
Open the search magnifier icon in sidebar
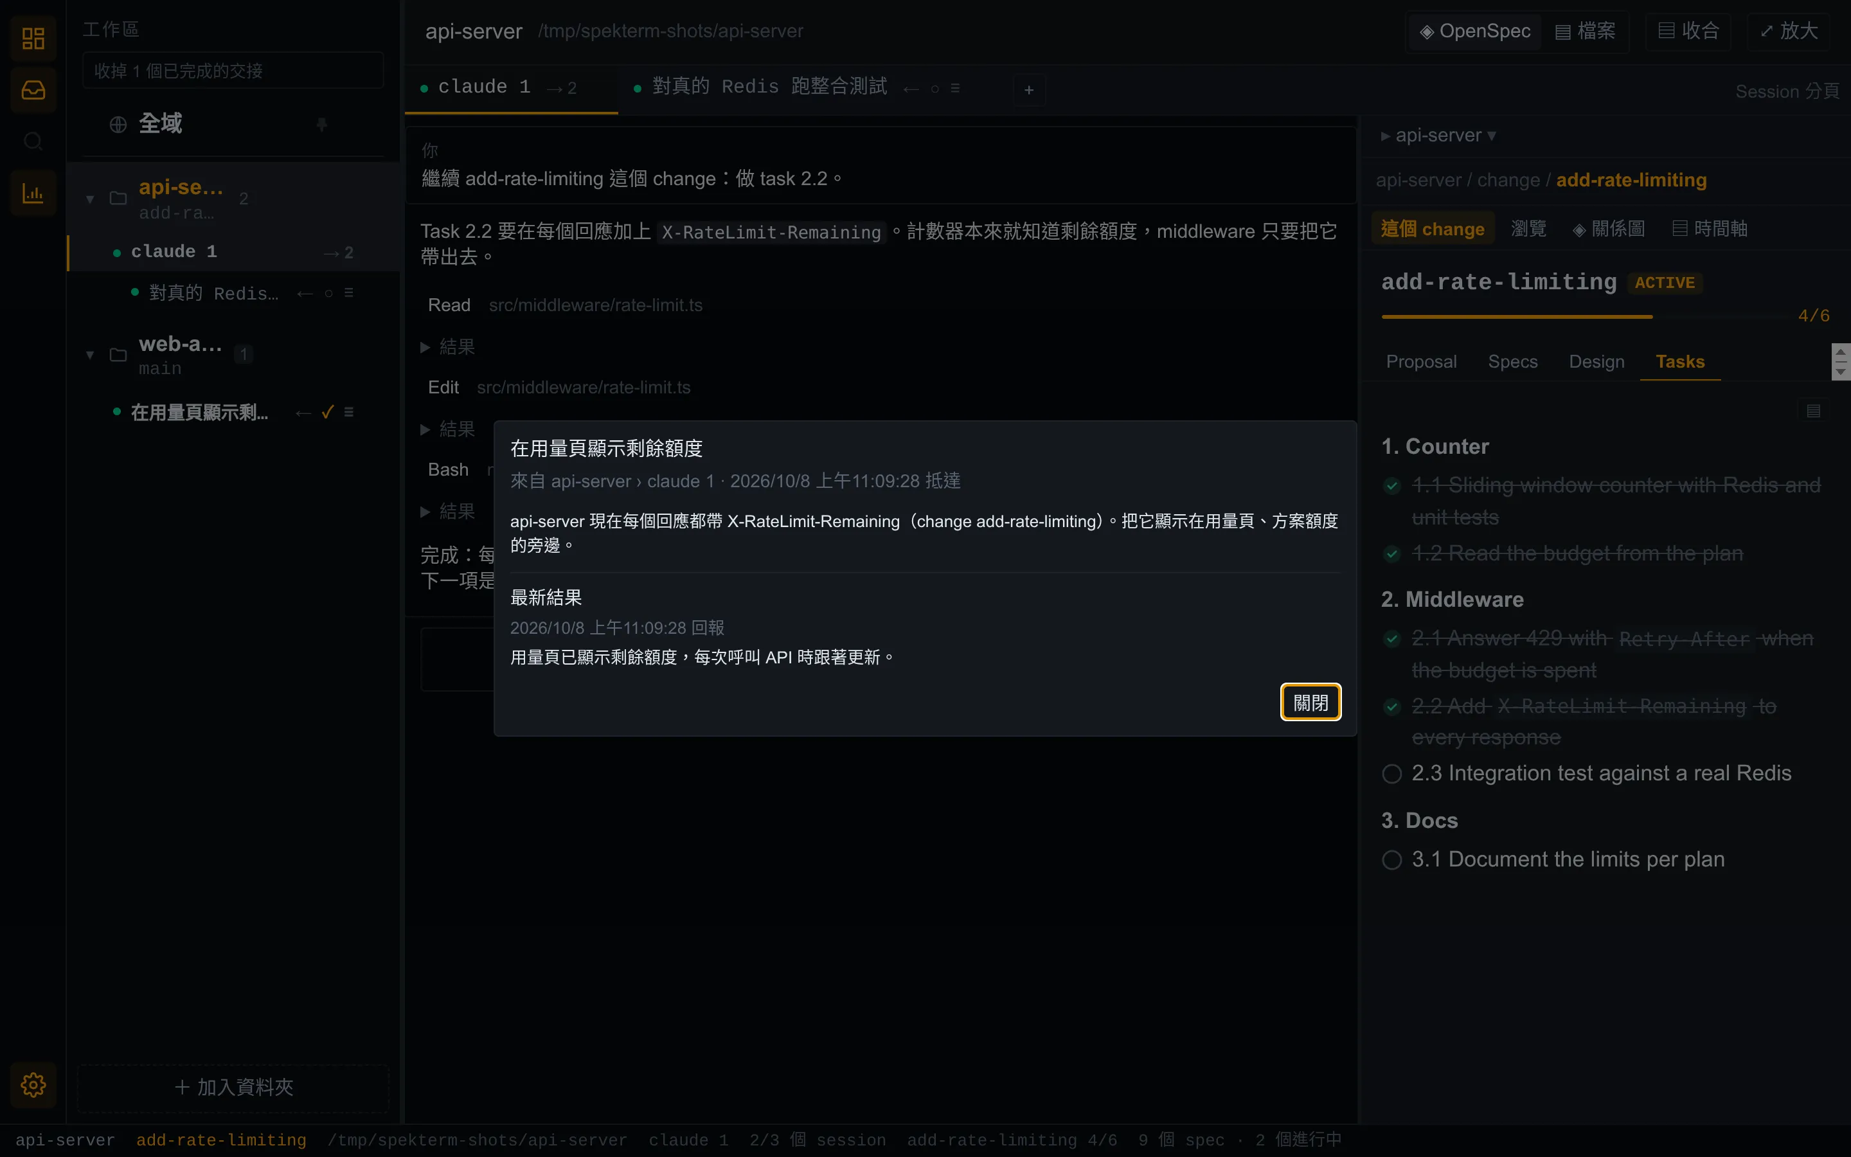[x=33, y=141]
